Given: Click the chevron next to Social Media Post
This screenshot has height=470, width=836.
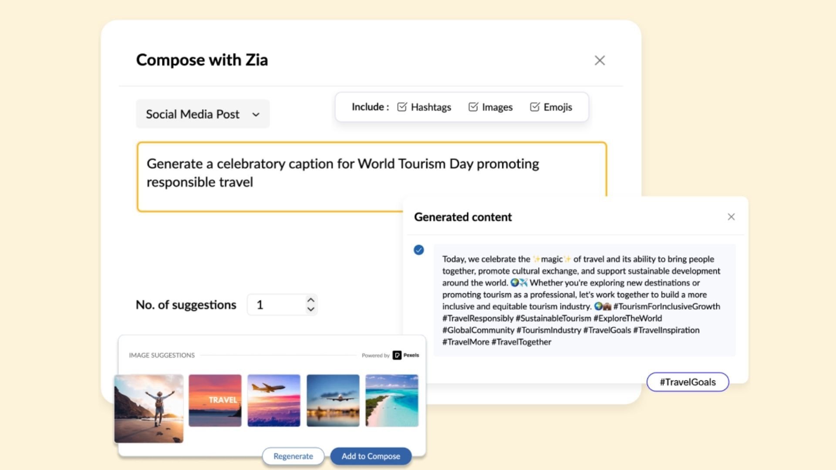Looking at the screenshot, I should click(x=256, y=114).
